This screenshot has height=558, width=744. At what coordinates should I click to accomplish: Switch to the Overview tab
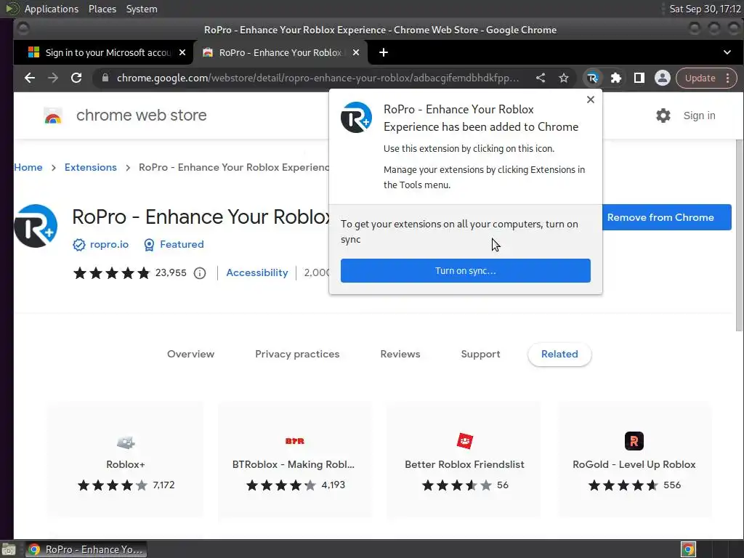tap(191, 354)
